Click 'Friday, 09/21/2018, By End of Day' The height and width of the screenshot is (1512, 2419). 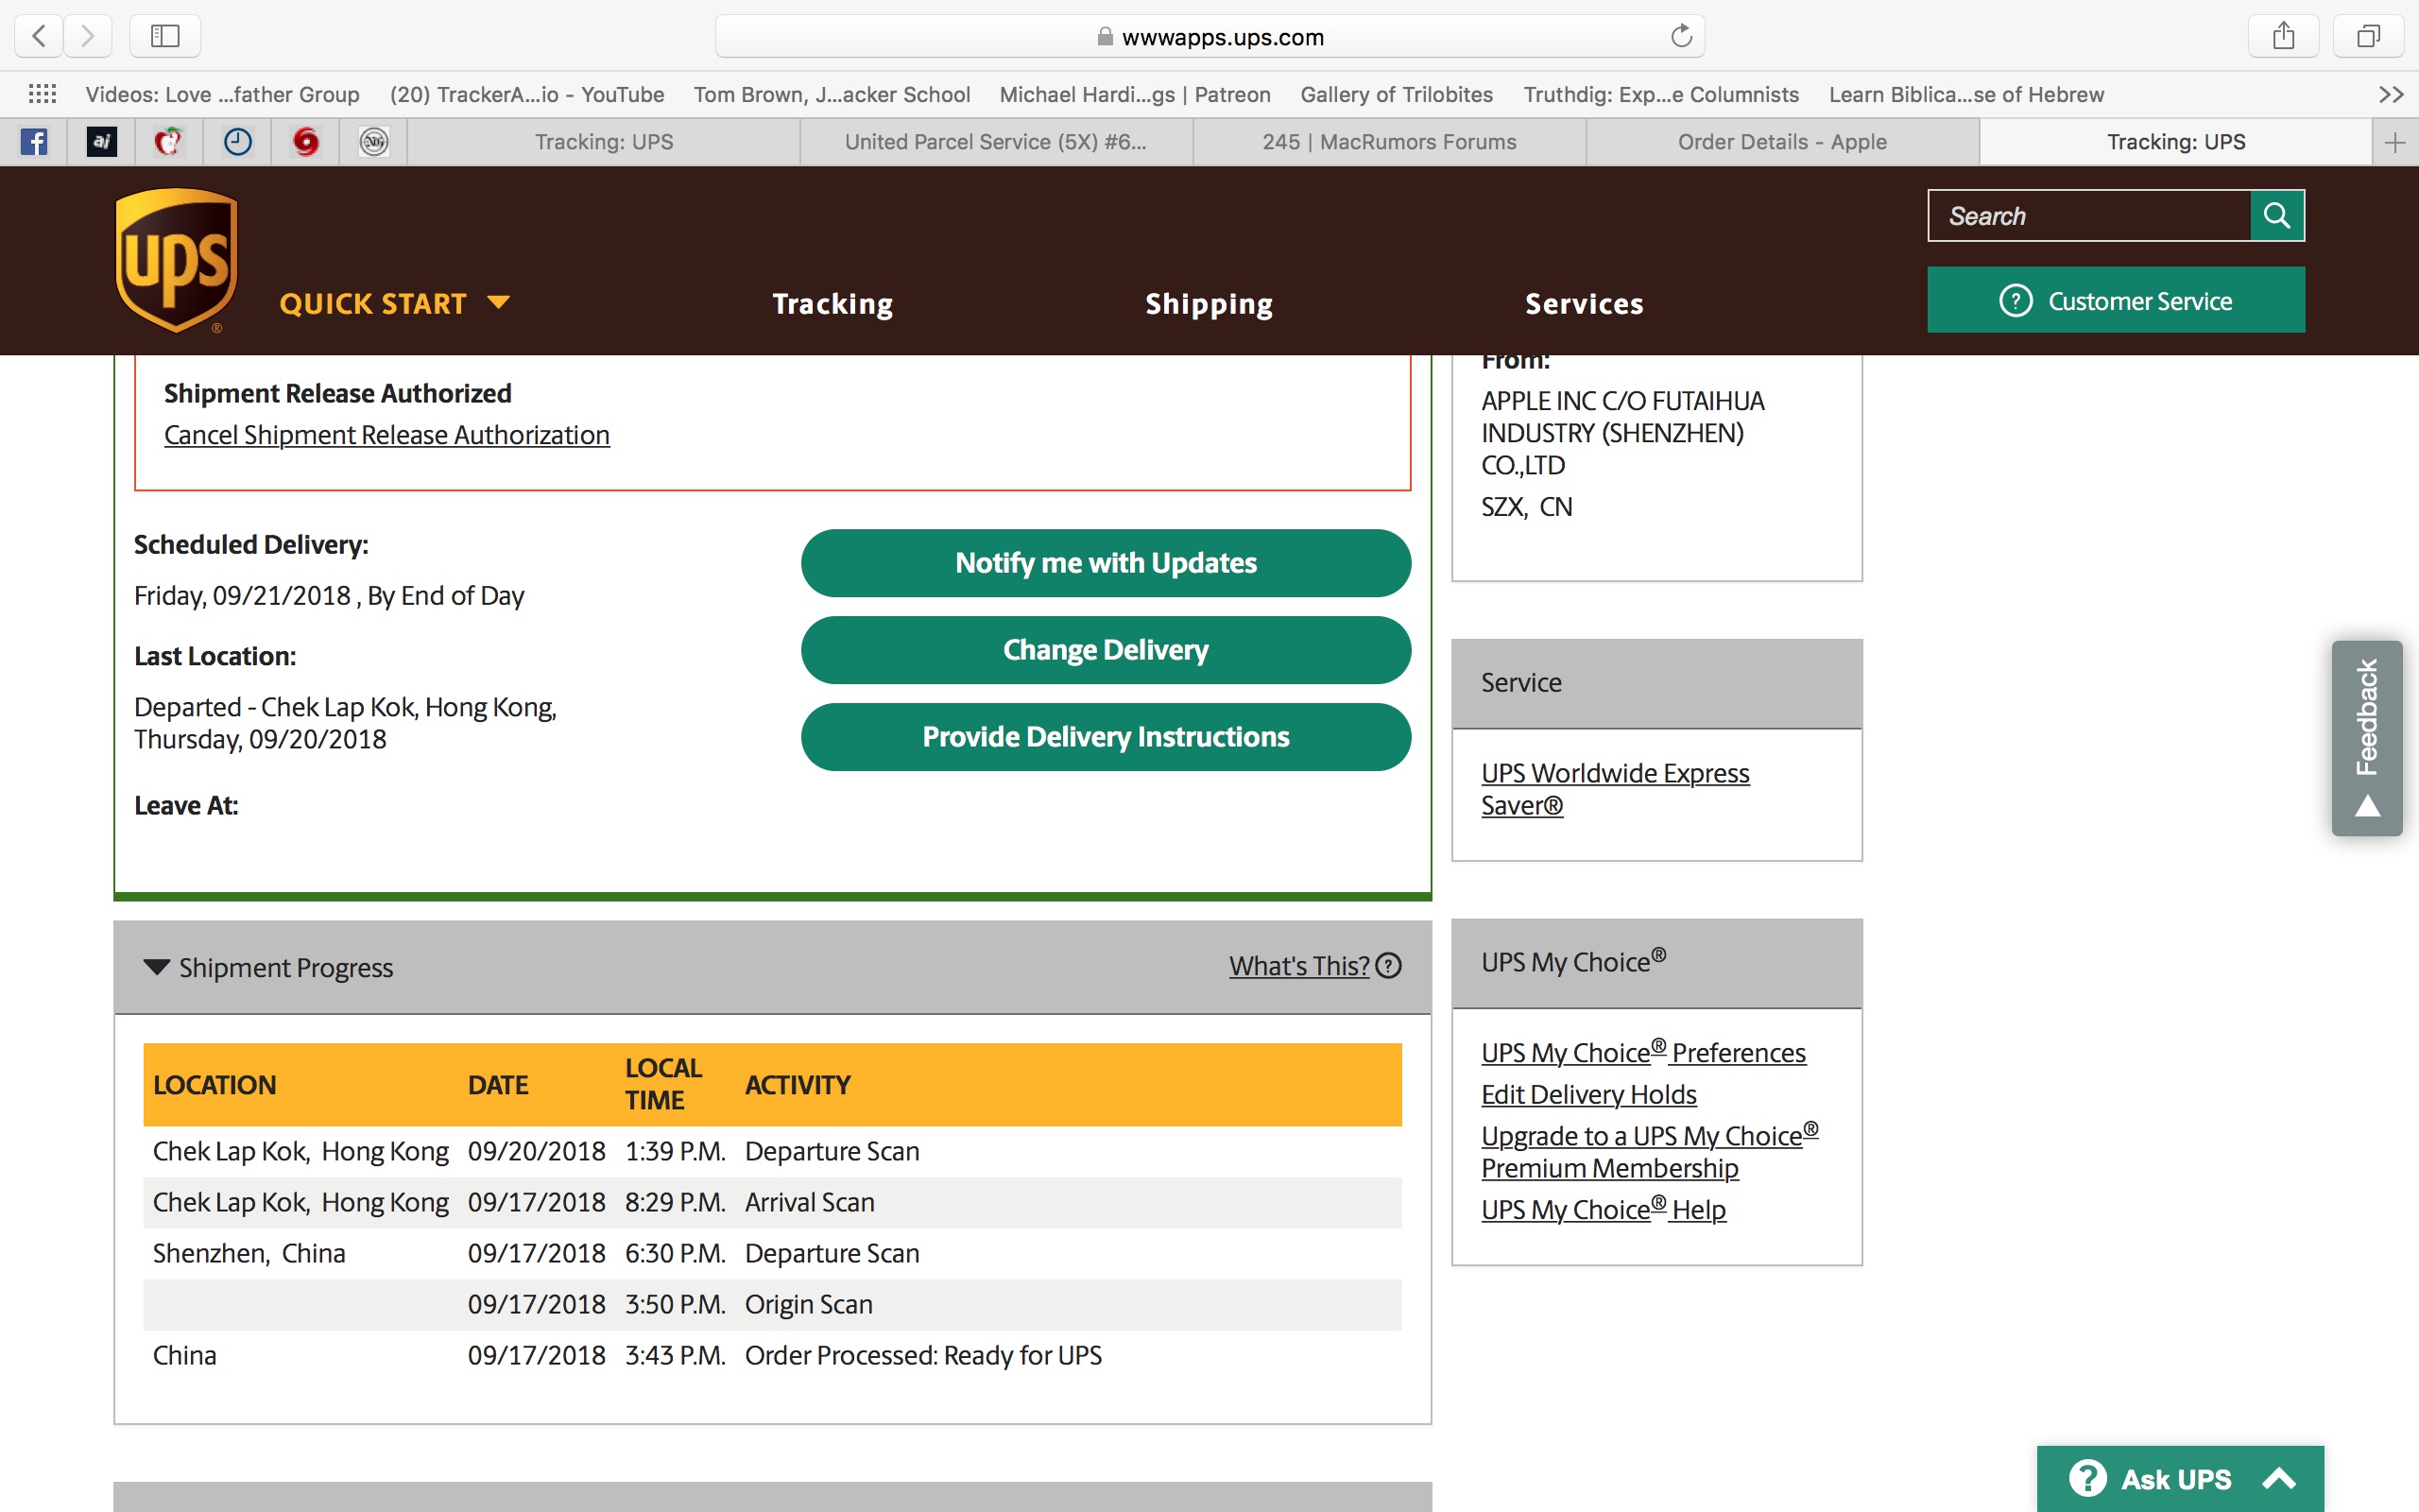329,596
